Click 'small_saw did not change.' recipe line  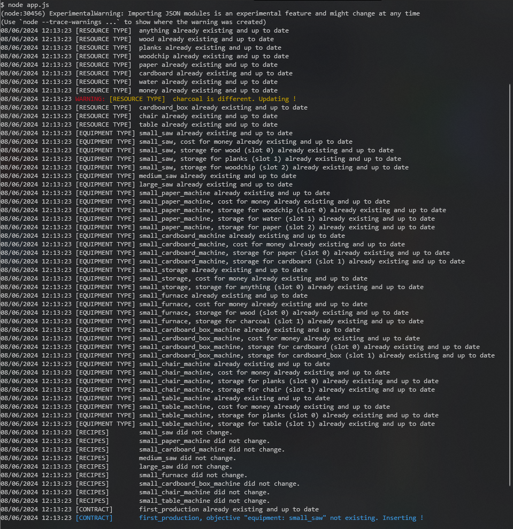point(117,432)
